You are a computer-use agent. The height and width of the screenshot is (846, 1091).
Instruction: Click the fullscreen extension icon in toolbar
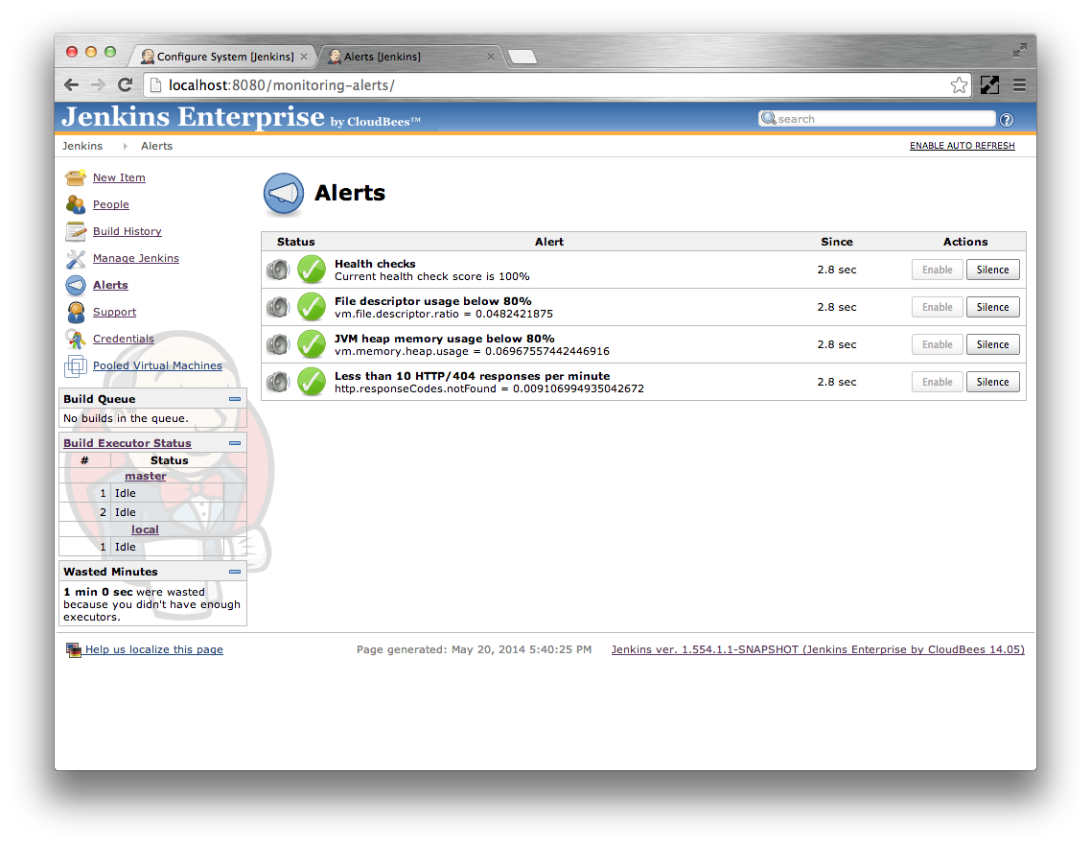(x=989, y=85)
